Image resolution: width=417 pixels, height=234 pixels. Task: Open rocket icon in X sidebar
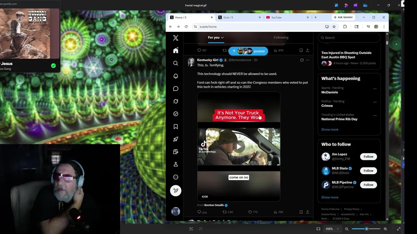tap(176, 139)
